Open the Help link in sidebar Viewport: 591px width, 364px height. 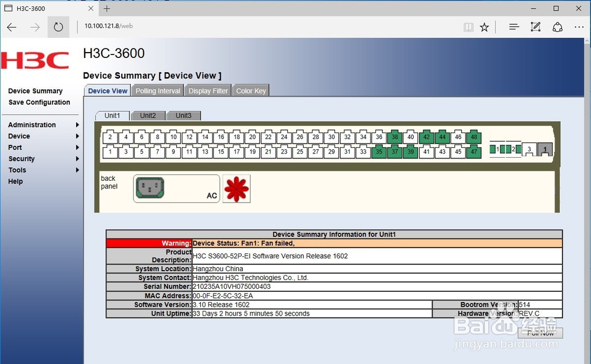click(x=15, y=181)
